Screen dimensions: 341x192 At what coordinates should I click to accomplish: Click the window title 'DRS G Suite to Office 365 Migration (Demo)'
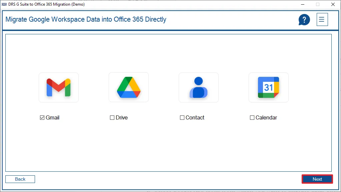click(47, 4)
